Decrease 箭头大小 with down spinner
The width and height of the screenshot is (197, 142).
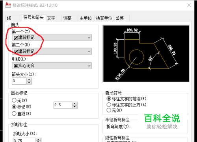point(29,83)
